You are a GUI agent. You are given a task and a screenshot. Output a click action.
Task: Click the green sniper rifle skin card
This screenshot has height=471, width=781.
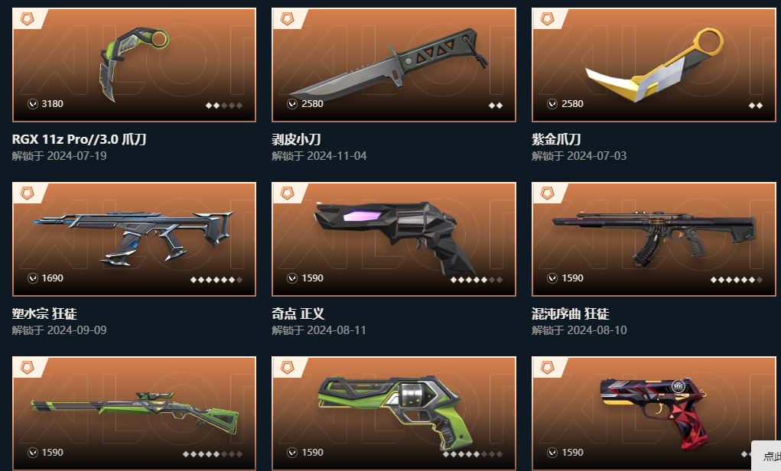pos(134,413)
